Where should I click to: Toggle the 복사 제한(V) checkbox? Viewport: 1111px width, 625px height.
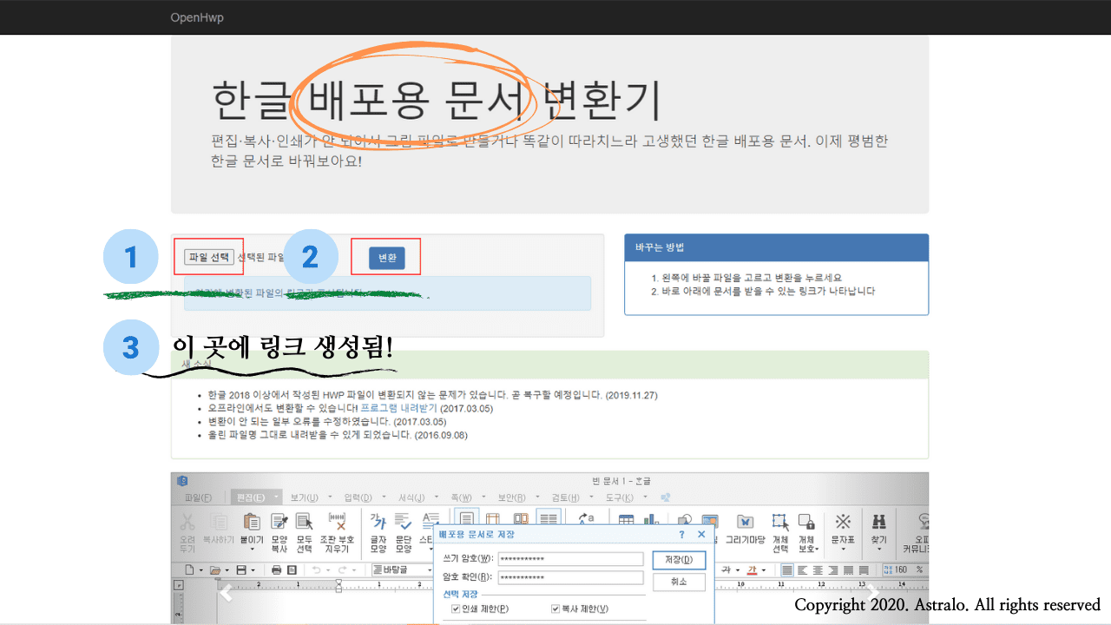[556, 609]
